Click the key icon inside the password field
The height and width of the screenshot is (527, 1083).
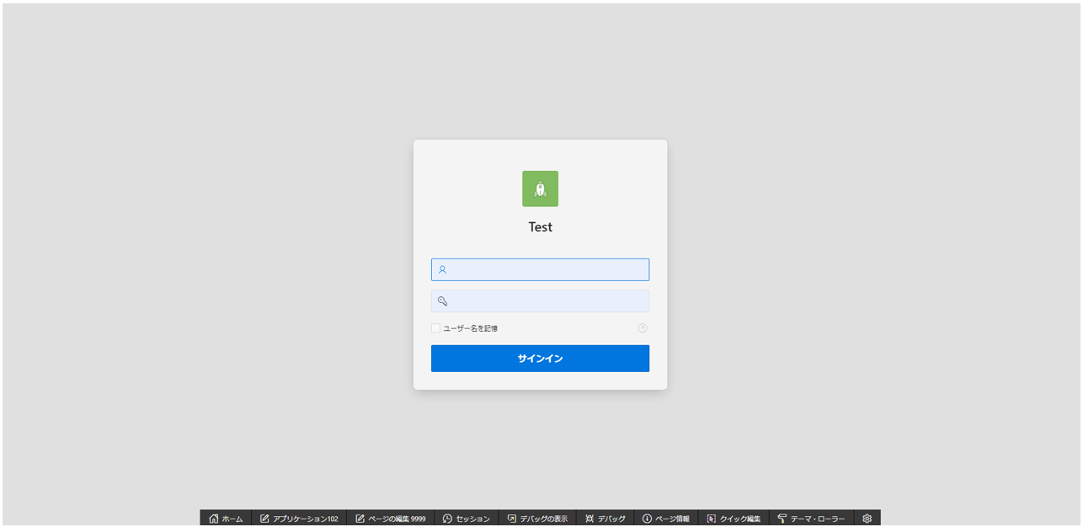440,301
